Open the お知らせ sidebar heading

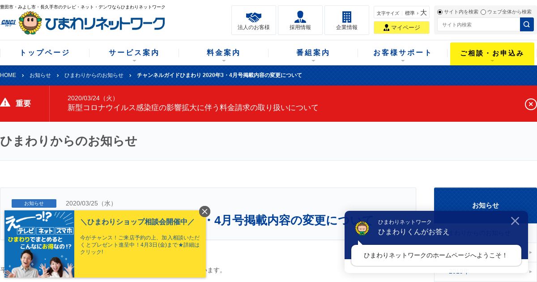[x=486, y=205]
